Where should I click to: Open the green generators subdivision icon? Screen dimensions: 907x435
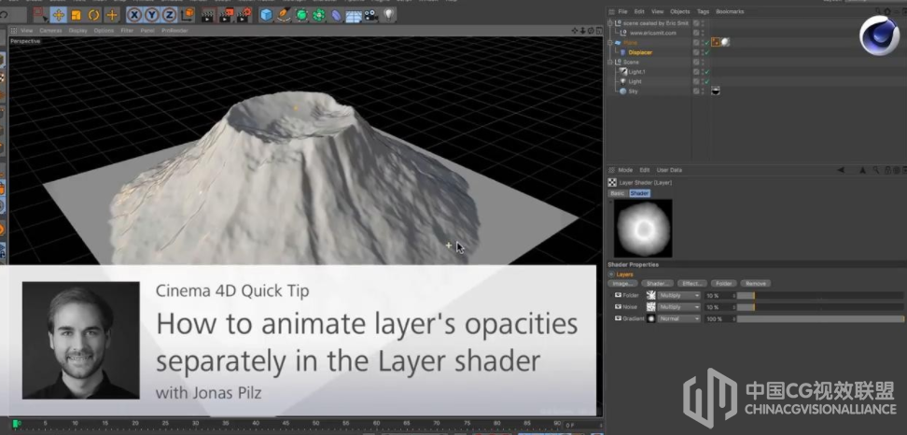click(301, 15)
